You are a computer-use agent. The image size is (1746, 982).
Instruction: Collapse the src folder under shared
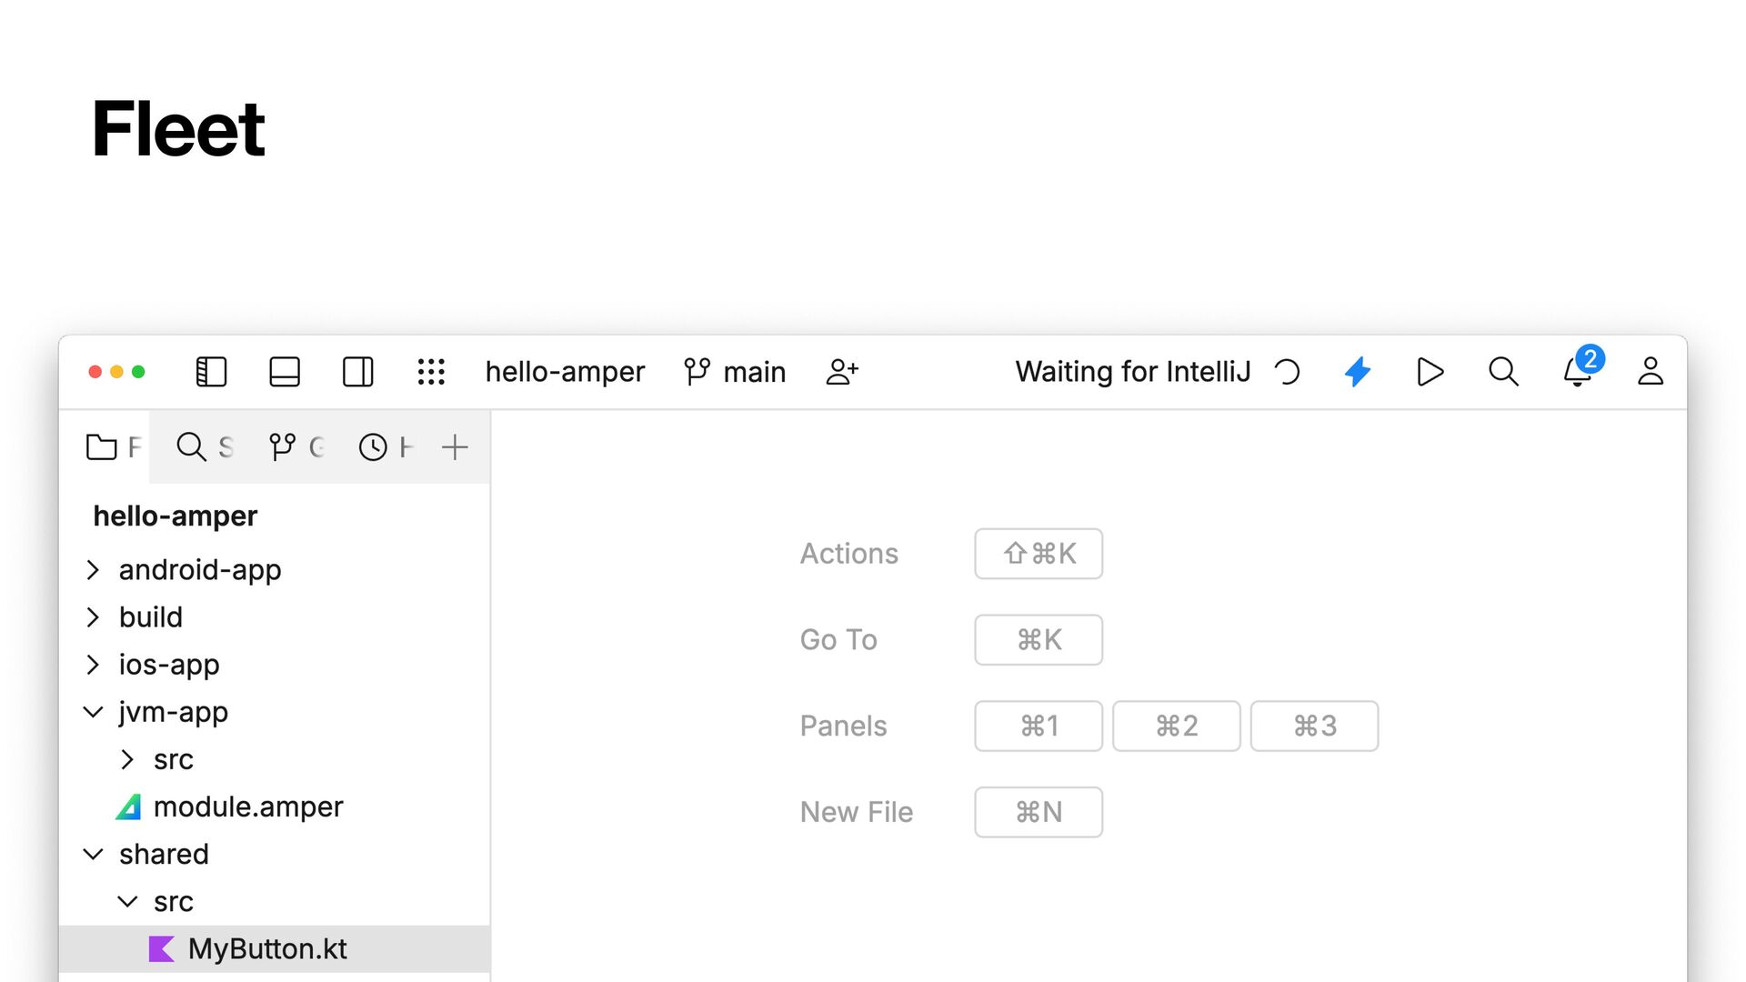(127, 901)
